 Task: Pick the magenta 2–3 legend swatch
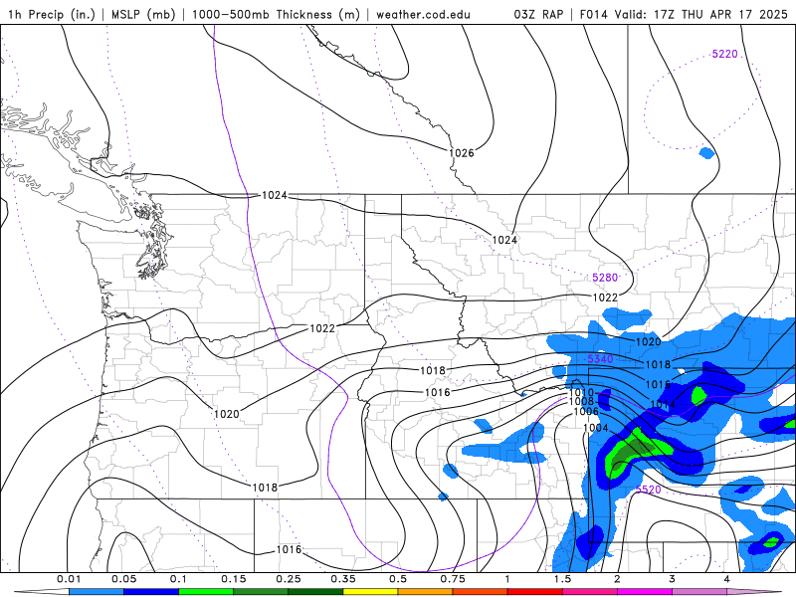[x=645, y=592]
